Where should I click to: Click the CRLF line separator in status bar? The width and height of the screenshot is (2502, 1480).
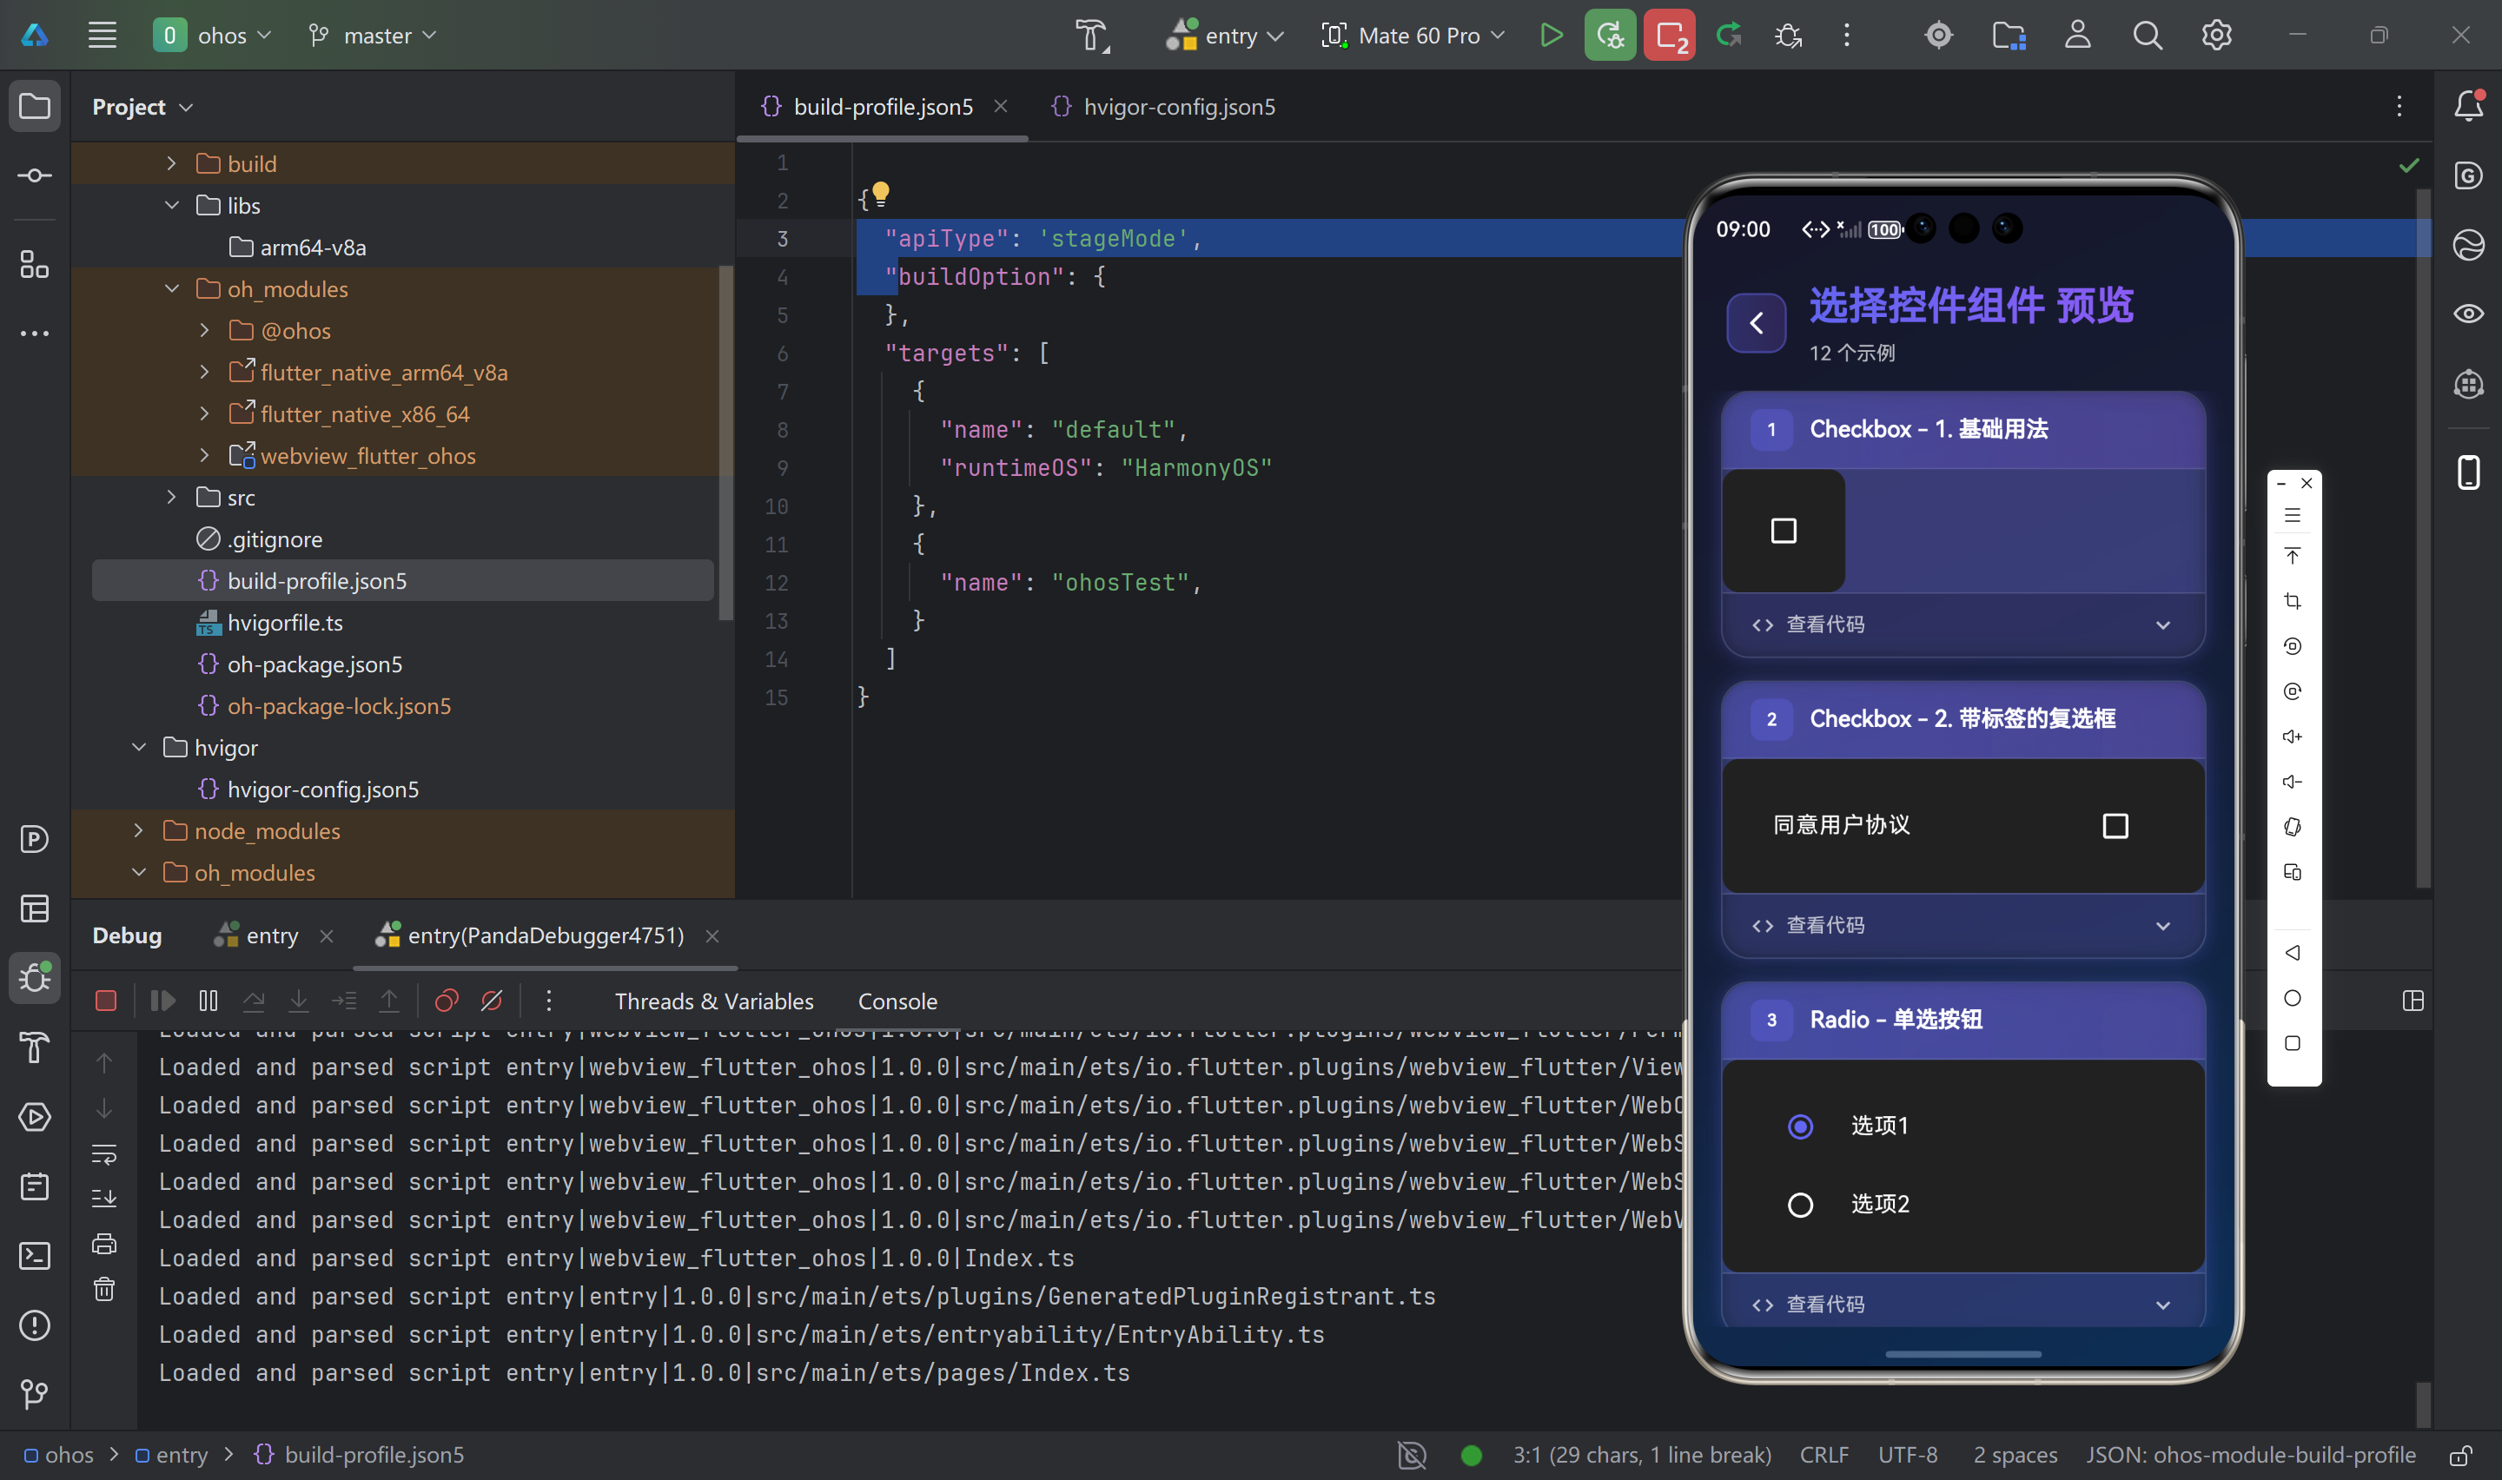[x=1823, y=1455]
